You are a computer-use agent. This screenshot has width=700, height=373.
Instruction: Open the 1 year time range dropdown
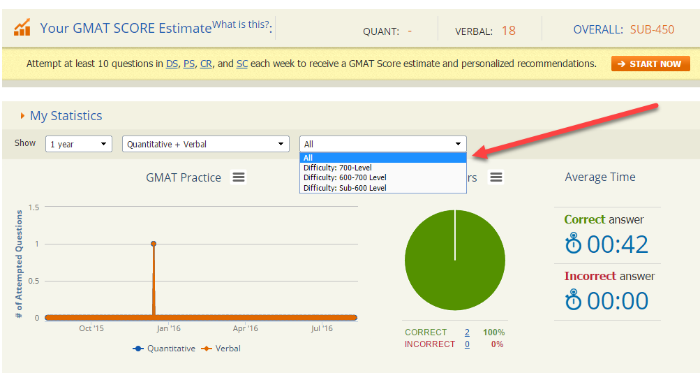(79, 144)
